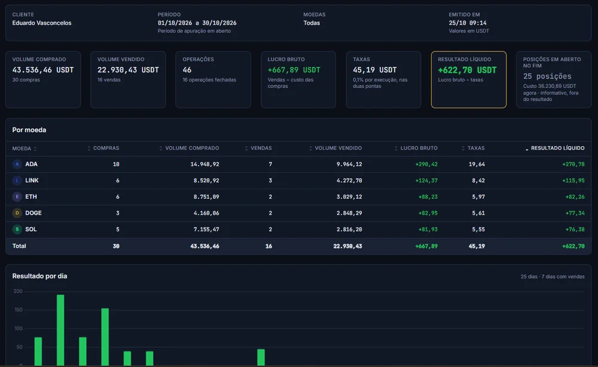Click the DOGE coin icon
This screenshot has width=598, height=367.
coord(17,213)
